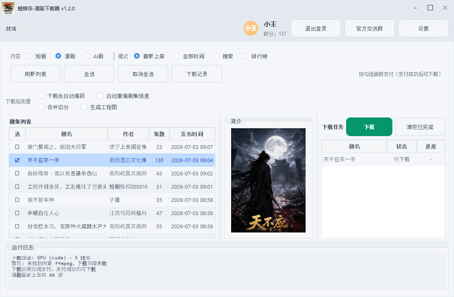Check the row checkbox for 吞妖噬骨
The image size is (454, 297).
17,173
